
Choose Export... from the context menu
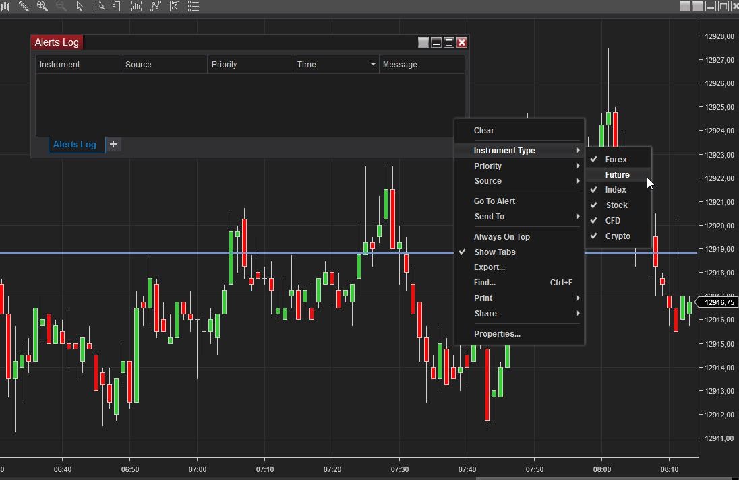click(519, 267)
